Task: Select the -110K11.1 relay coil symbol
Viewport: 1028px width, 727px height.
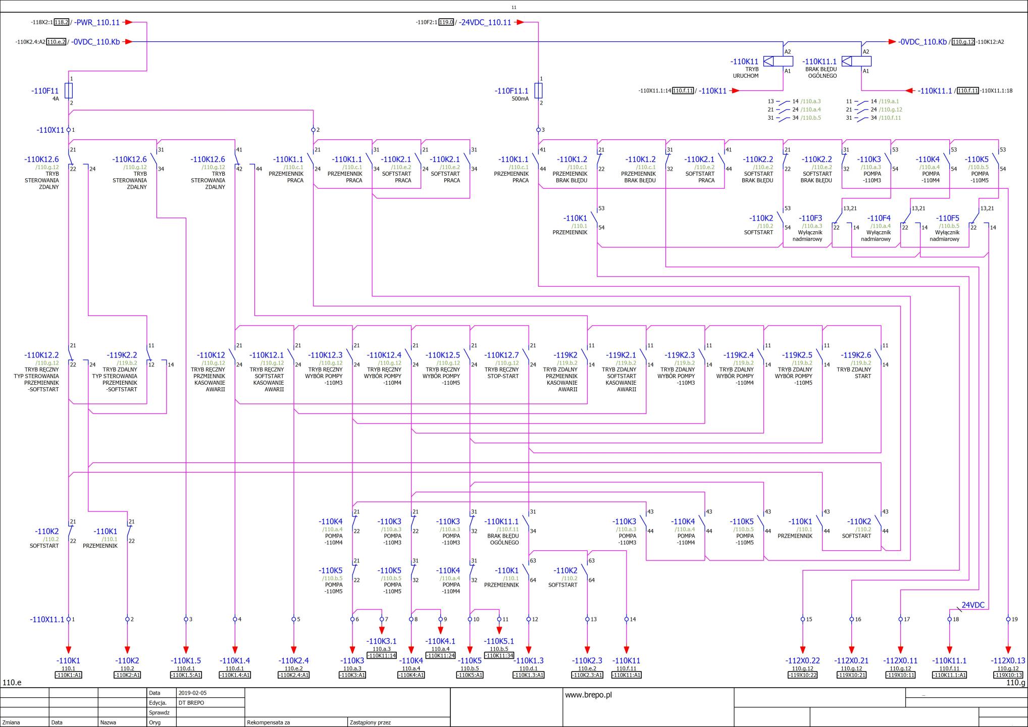Action: (x=856, y=62)
